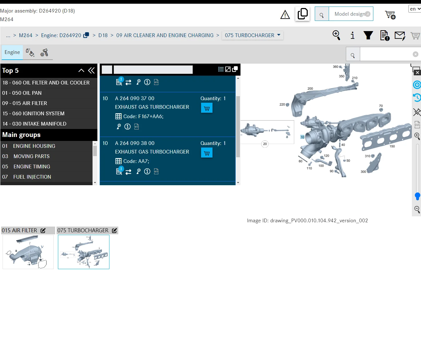Open the greyed shopping cart in breadcrumb bar
The image size is (421, 345).
415,36
